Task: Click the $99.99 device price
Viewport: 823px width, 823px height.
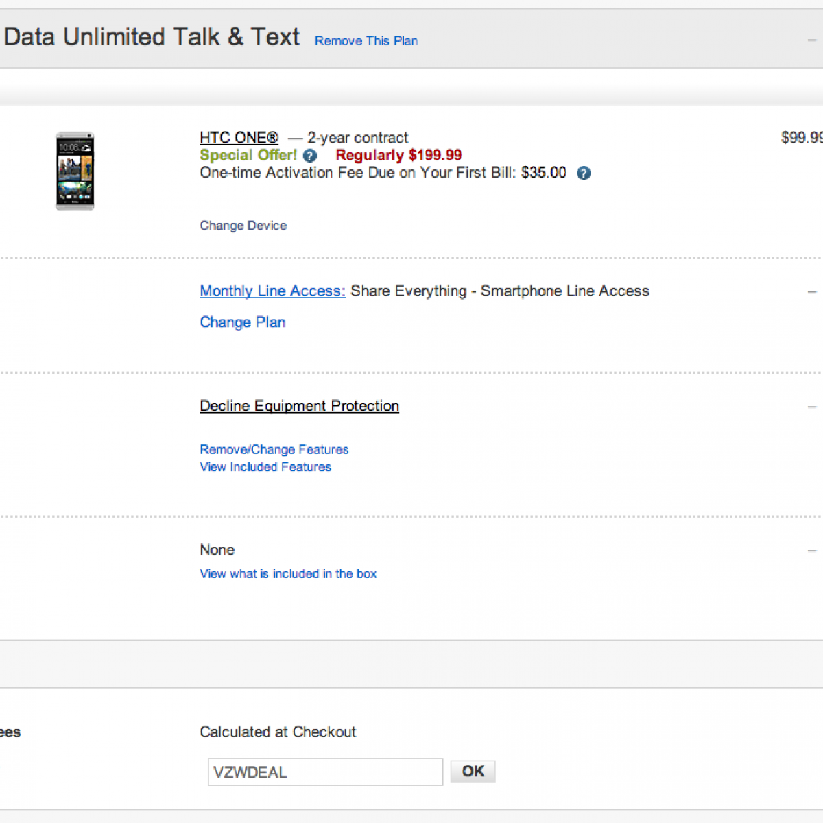Action: coord(801,138)
